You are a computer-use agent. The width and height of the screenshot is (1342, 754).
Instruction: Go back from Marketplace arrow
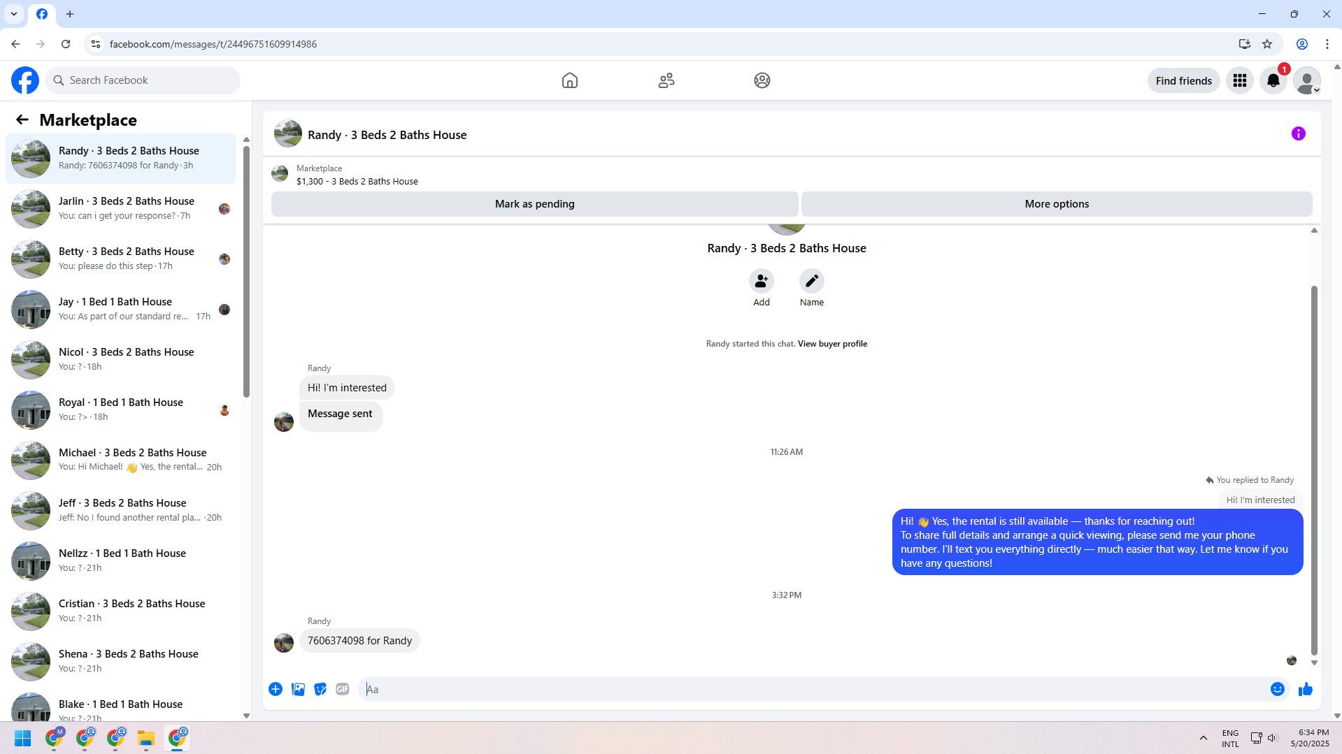click(22, 119)
